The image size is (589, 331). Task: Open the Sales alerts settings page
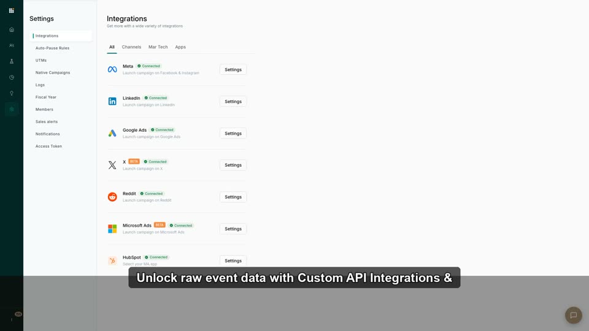coord(47,121)
